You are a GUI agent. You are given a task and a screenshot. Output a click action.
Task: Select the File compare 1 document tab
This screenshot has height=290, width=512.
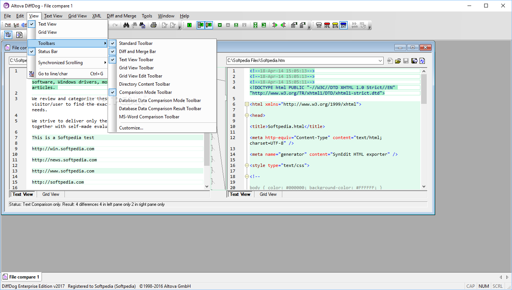(22, 277)
